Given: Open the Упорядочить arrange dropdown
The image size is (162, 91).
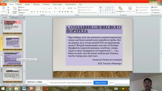Looking at the screenshot, I should point(120,10).
